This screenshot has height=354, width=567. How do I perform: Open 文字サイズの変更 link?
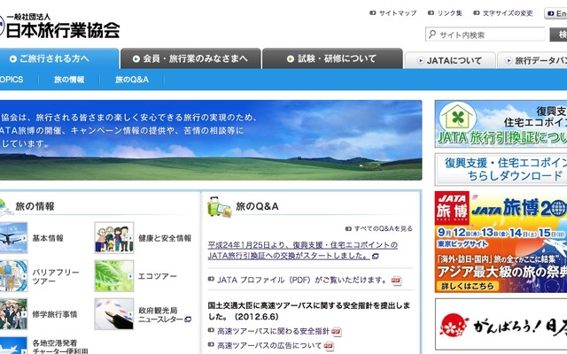pos(508,13)
